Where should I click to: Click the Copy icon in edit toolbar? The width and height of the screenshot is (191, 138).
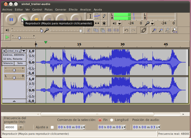(95, 30)
